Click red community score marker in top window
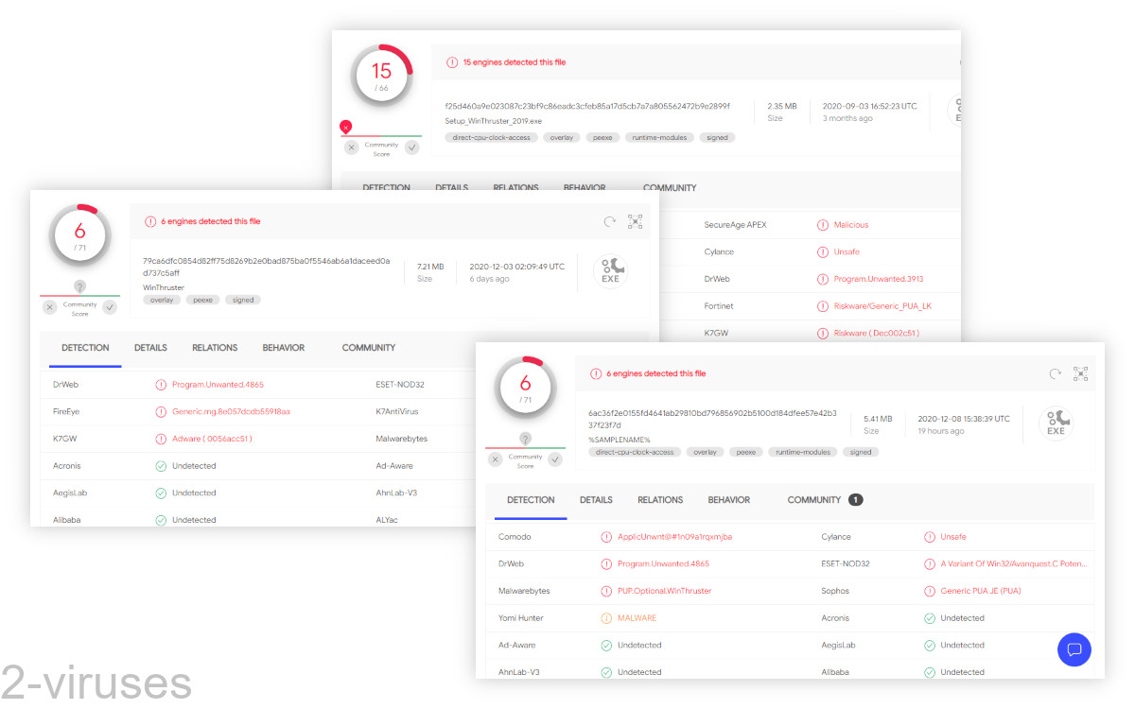The height and width of the screenshot is (709, 1135). click(x=346, y=127)
